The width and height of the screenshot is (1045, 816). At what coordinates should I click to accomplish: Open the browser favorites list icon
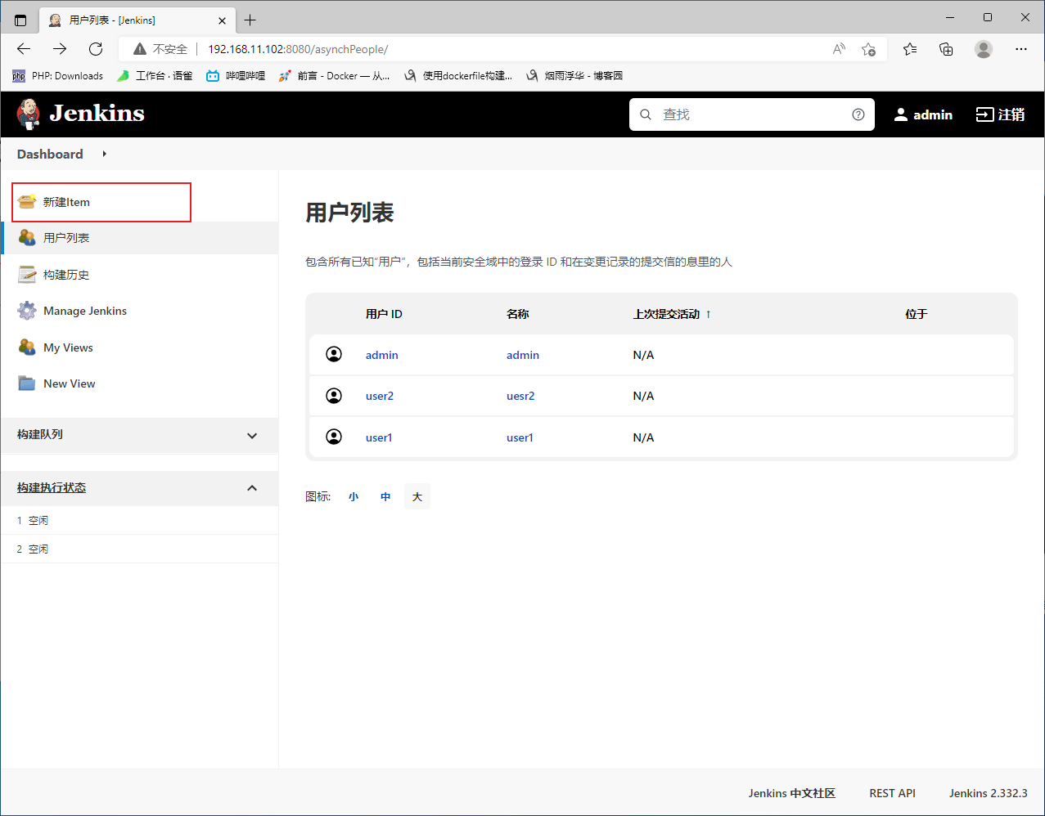pyautogui.click(x=910, y=49)
